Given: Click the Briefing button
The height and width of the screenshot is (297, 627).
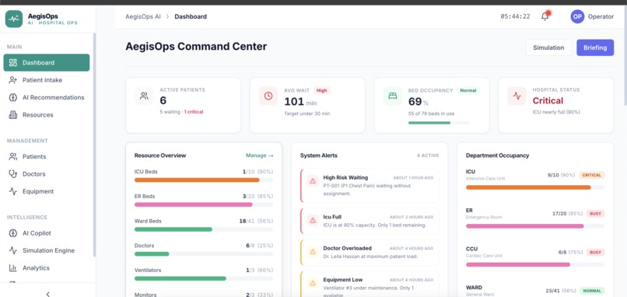Looking at the screenshot, I should point(595,47).
